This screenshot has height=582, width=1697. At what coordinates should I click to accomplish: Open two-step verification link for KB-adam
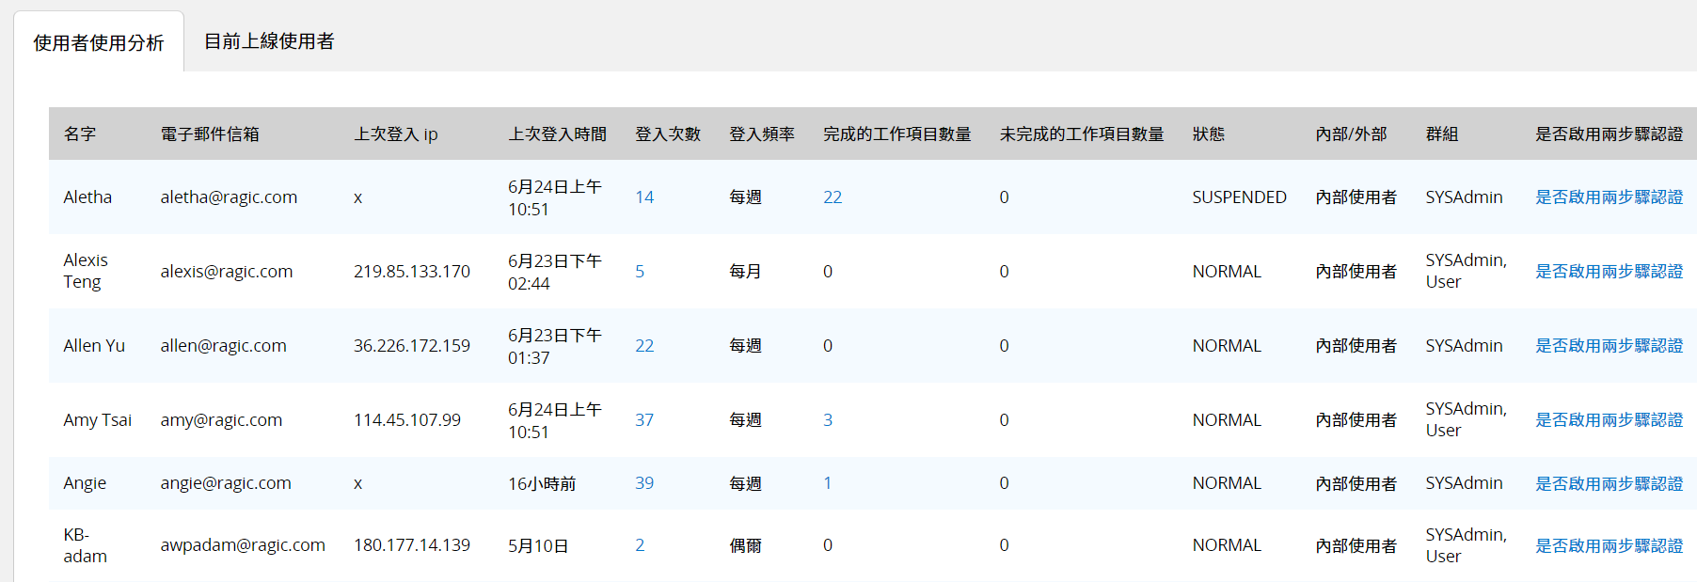pos(1609,545)
